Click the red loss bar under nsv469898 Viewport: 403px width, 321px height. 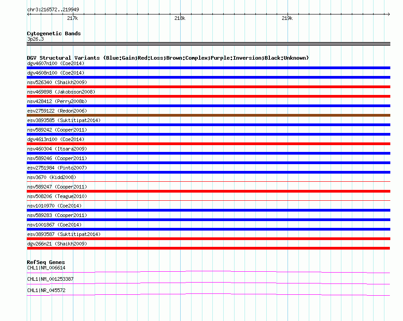tap(208, 96)
